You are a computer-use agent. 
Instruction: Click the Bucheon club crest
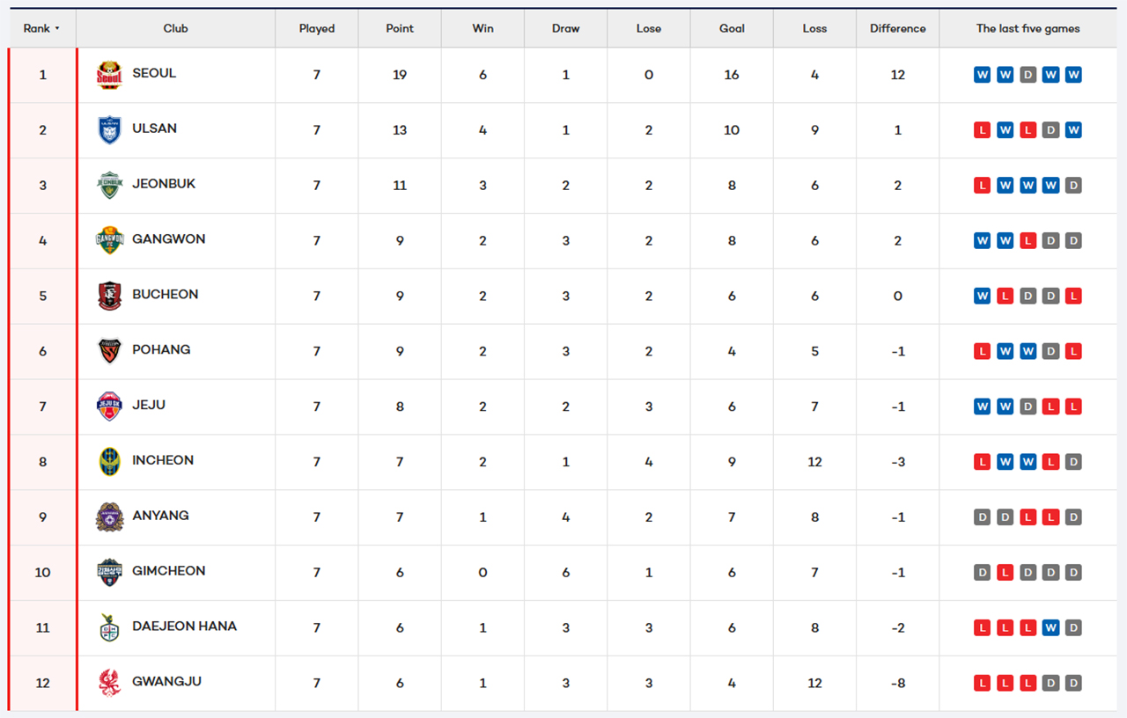[x=109, y=296]
